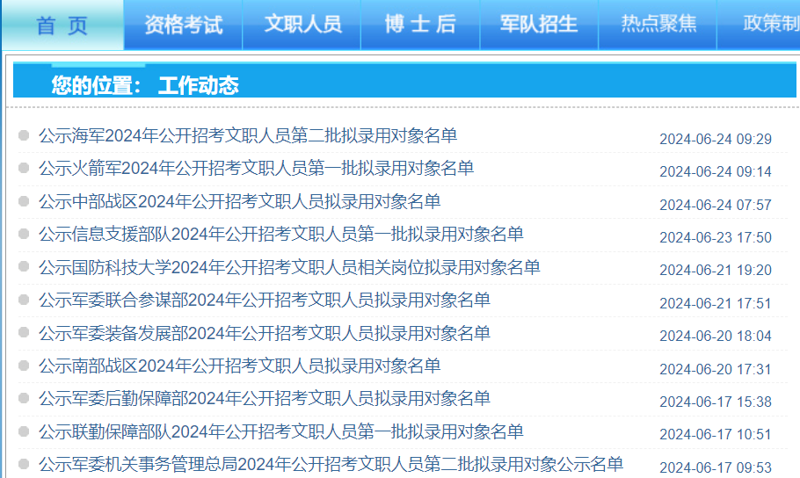Select the 文职人员 menu item
The width and height of the screenshot is (800, 478).
pos(302,25)
